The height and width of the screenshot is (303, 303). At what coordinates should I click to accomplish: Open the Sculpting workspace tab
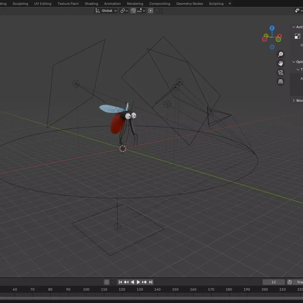point(20,4)
